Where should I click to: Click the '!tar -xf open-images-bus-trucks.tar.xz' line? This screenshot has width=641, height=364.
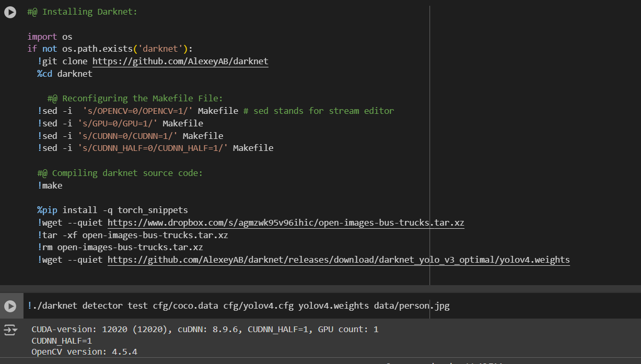coord(133,235)
